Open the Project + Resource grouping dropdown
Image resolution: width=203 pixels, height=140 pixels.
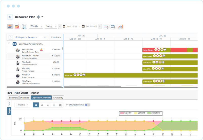pyautogui.click(x=31, y=37)
